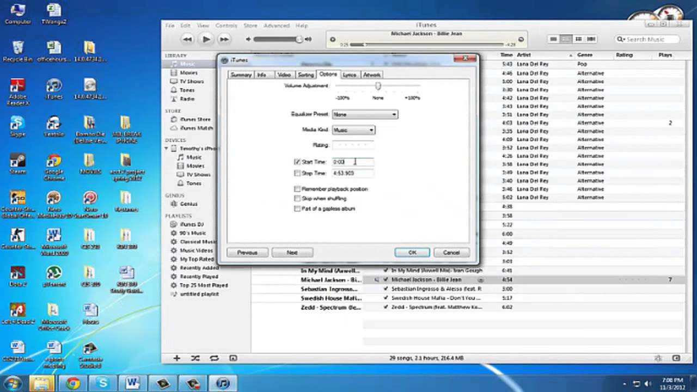The image size is (697, 392).
Task: Sort by the Genre column header
Action: (593, 55)
